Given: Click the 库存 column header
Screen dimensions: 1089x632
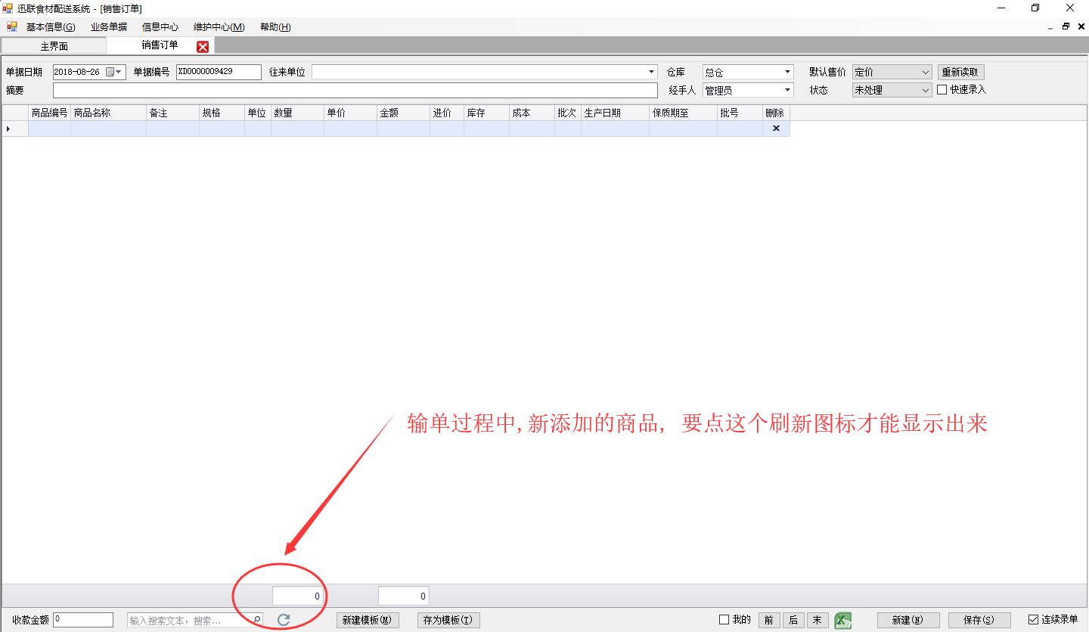Looking at the screenshot, I should click(487, 113).
